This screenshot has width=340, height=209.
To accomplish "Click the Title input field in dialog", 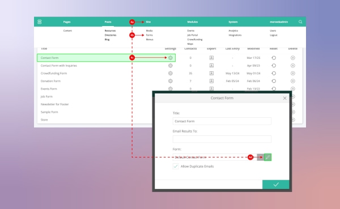I will [222, 121].
